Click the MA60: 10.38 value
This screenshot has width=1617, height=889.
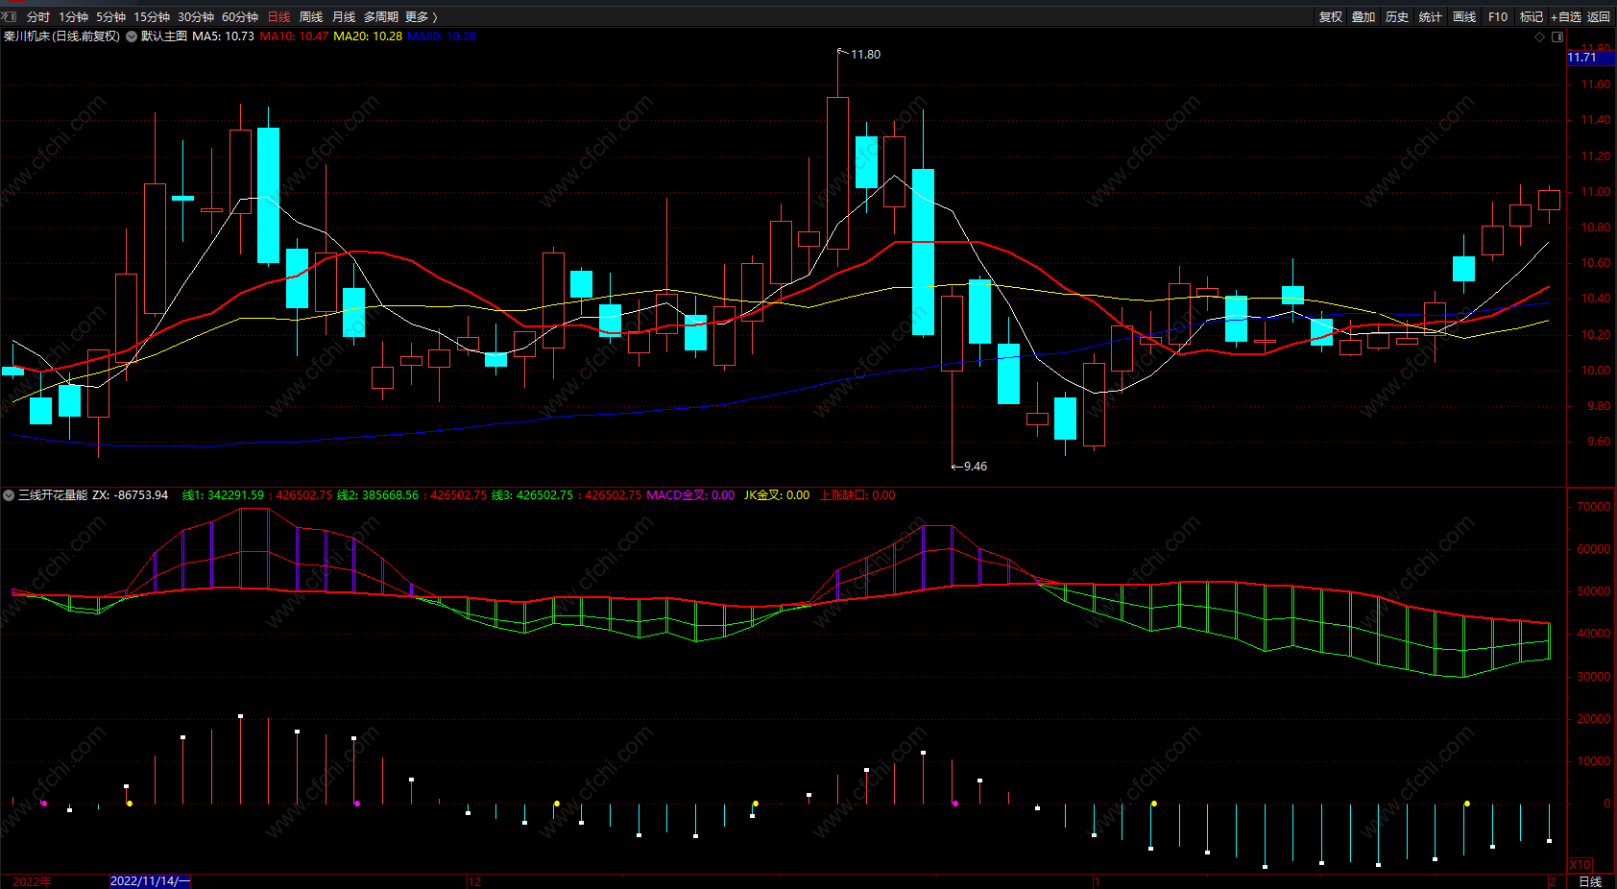click(x=442, y=36)
